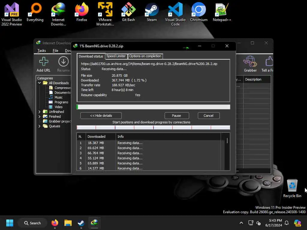Click the muted volume tray icon

click(x=258, y=223)
